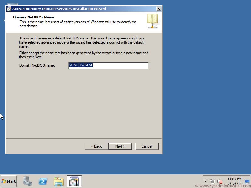Select the AD DS Installation Wizard taskbar icon
The image size is (251, 188).
[74, 181]
